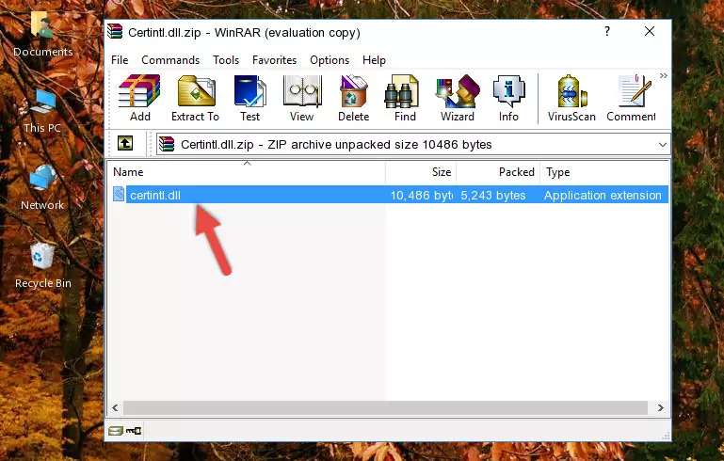Select the Documents desktop icon
The image size is (724, 461).
click(x=43, y=35)
